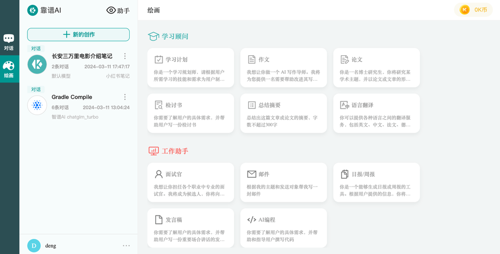This screenshot has height=254, width=500.
Task: Click the deng user avatar
Action: tap(34, 246)
